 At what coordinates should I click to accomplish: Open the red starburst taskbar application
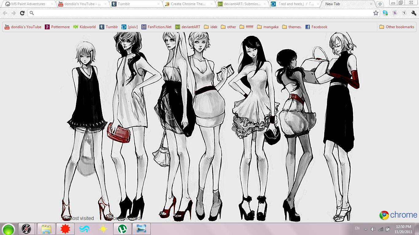click(x=65, y=229)
